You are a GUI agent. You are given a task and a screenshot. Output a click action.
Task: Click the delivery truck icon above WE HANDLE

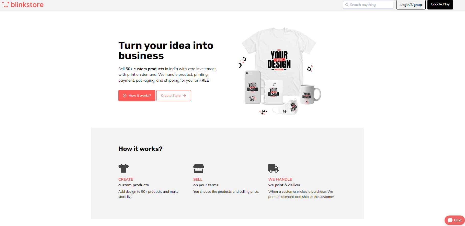(273, 168)
